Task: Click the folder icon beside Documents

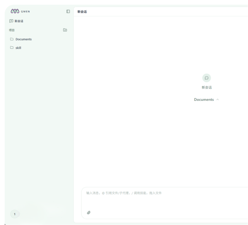Action: [12, 39]
